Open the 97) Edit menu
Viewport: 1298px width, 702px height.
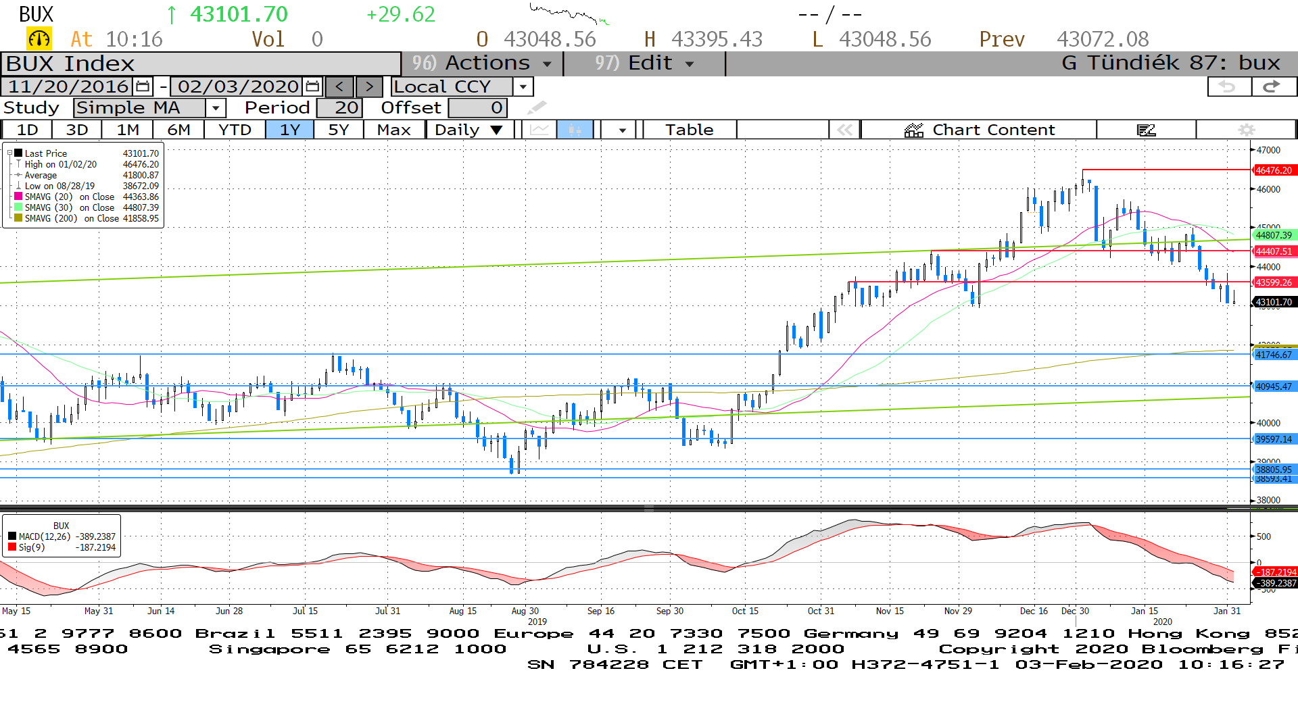pyautogui.click(x=644, y=63)
